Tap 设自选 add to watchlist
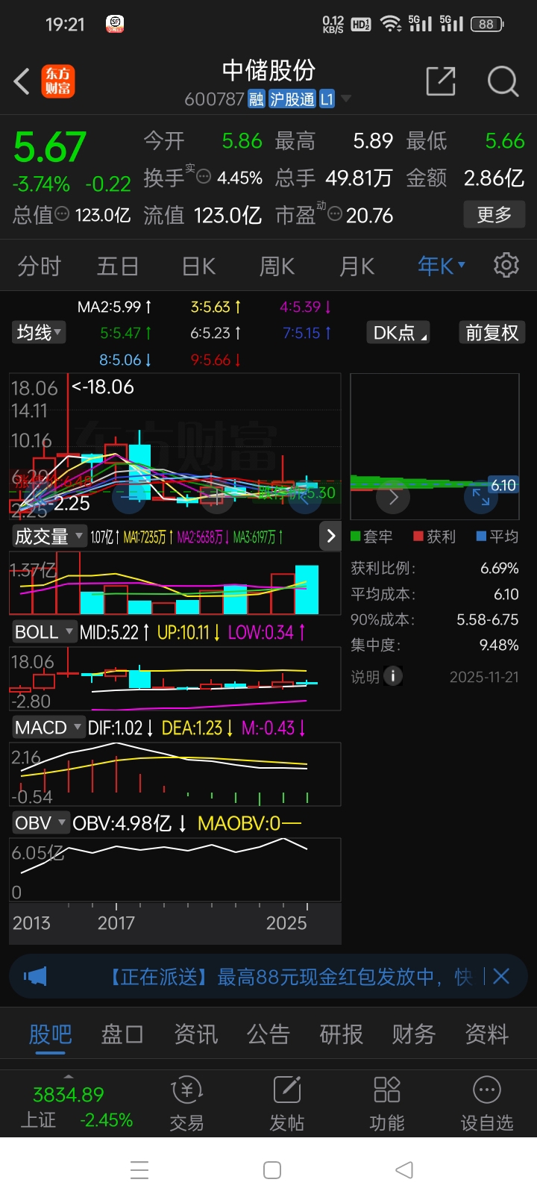Screen dimensions: 537x1203 pos(486,1104)
